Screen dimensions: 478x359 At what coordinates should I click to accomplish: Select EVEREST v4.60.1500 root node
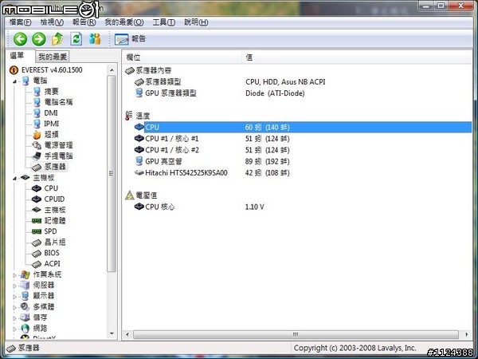pos(52,70)
